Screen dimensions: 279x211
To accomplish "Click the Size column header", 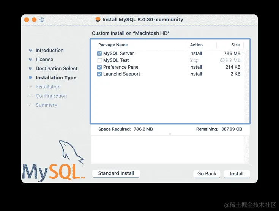I will point(235,45).
